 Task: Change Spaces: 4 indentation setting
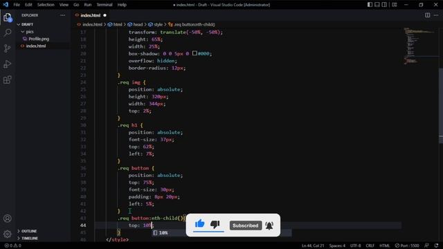tap(337, 246)
